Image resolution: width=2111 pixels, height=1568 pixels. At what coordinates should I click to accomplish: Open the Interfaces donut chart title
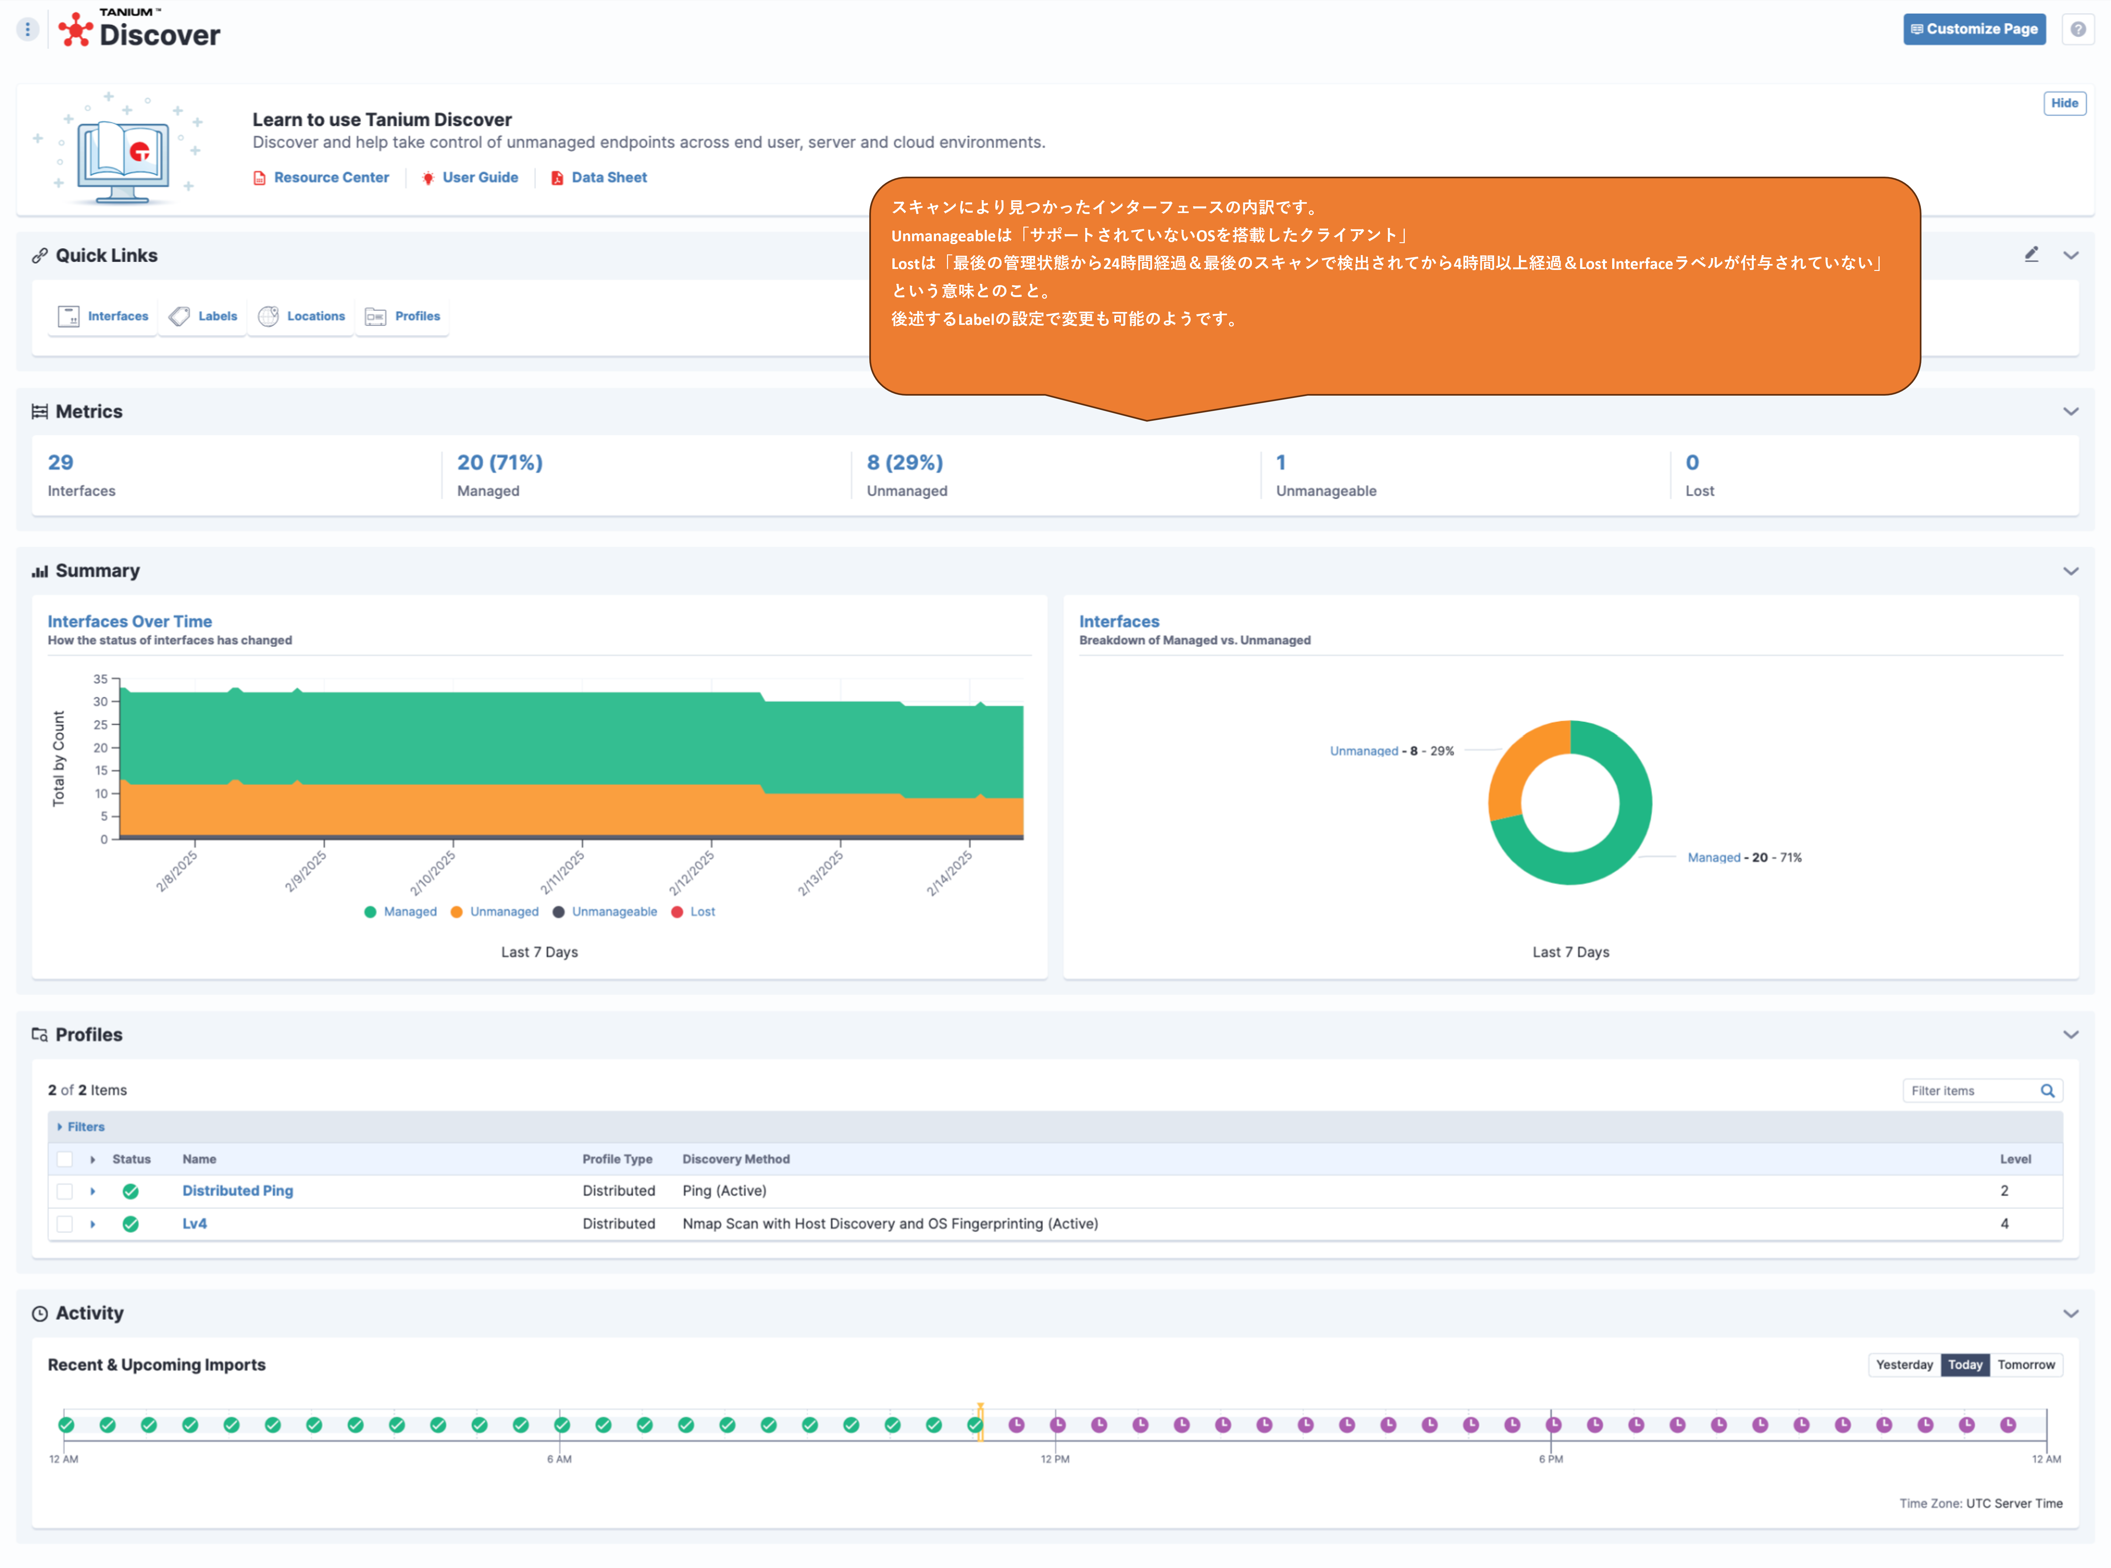[1119, 622]
